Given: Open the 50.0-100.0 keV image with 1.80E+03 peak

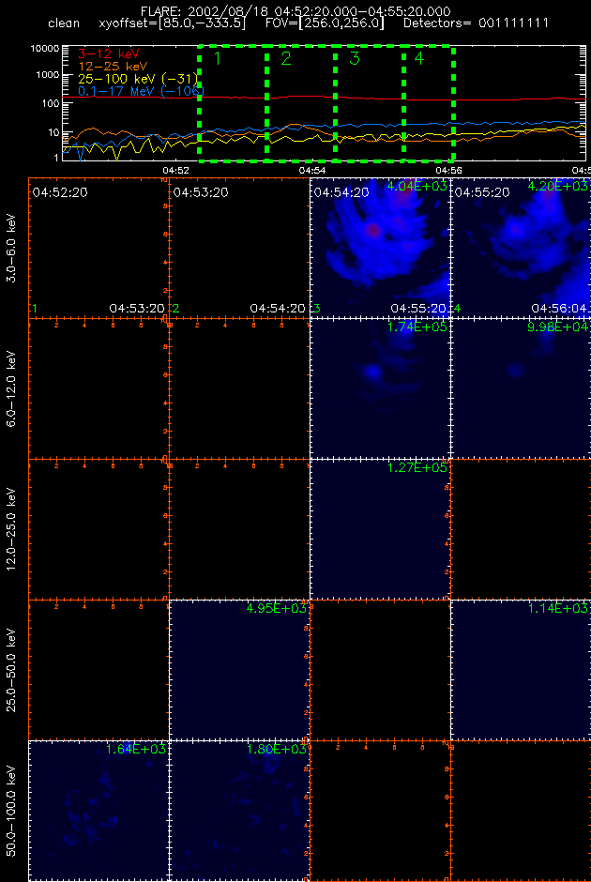Looking at the screenshot, I should pyautogui.click(x=239, y=811).
